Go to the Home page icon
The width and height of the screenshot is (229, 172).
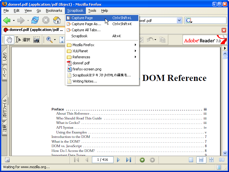(57, 20)
